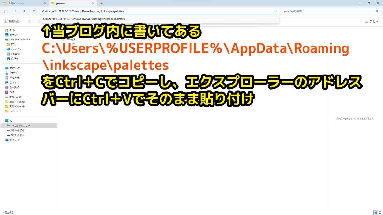Open ギャラリー in the sidebar
This screenshot has height=215, width=383.
coord(13,34)
